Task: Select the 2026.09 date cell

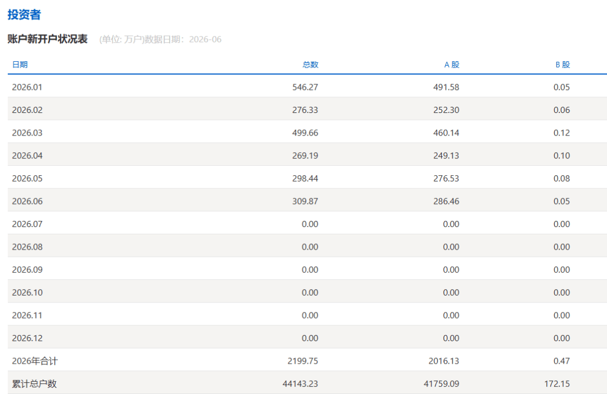Action: 27,270
